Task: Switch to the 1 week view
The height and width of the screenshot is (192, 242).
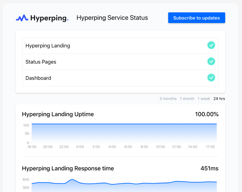Action: pos(204,99)
